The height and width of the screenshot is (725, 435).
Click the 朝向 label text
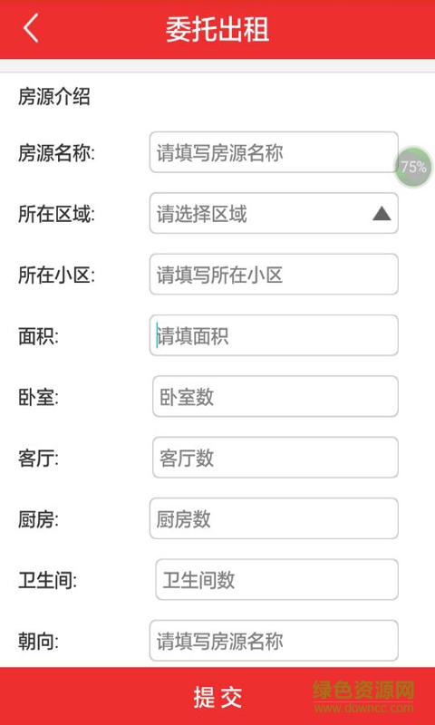pos(38,642)
